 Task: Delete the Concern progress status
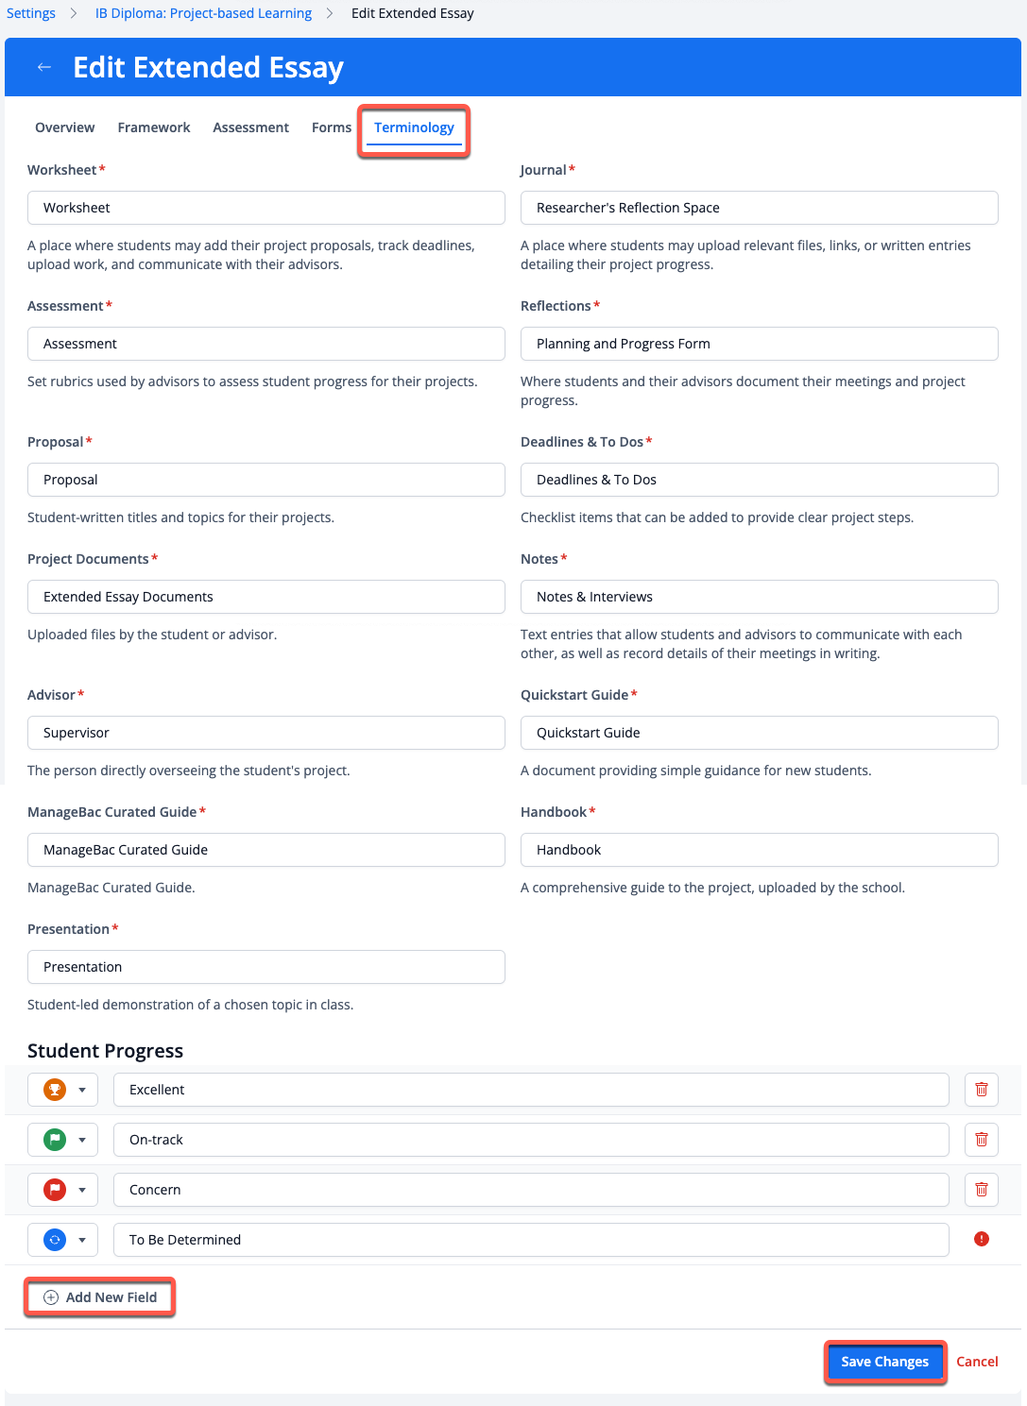tap(981, 1190)
